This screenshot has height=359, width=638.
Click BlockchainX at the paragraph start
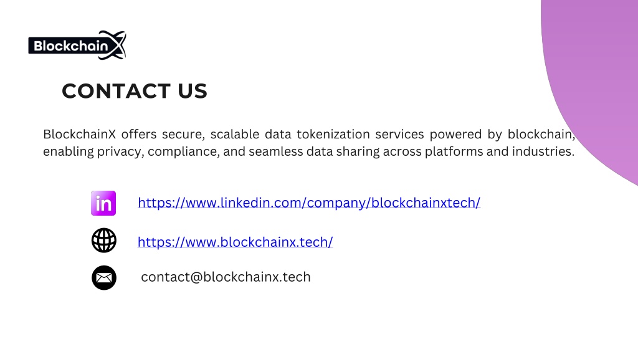pyautogui.click(x=79, y=134)
